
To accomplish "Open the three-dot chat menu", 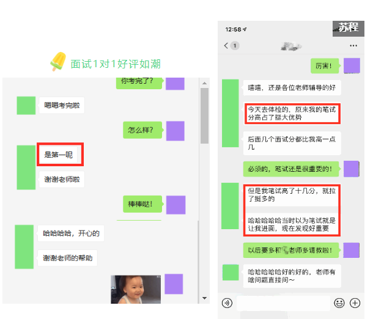I will coord(353,46).
